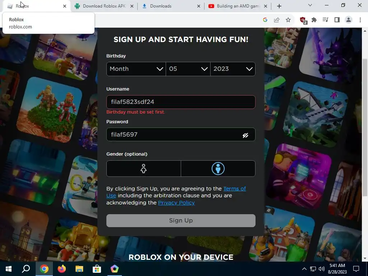Click the scrollbar down arrow
The height and width of the screenshot is (276, 368).
(x=365, y=258)
